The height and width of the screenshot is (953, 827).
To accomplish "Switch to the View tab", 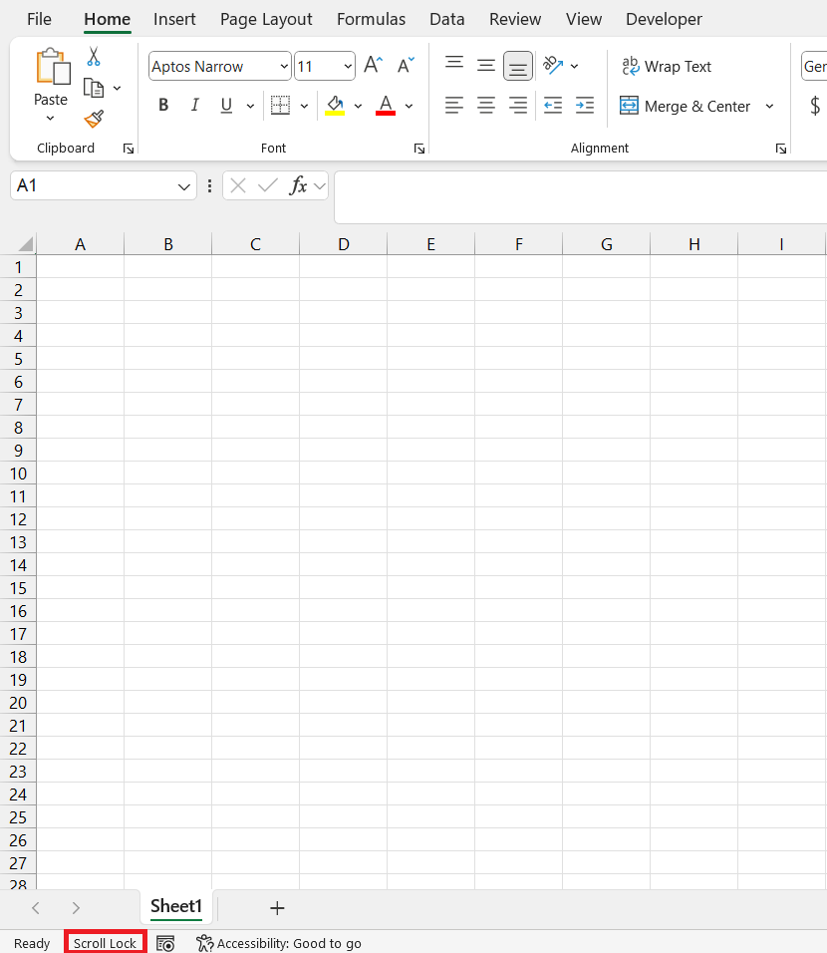I will coord(583,19).
